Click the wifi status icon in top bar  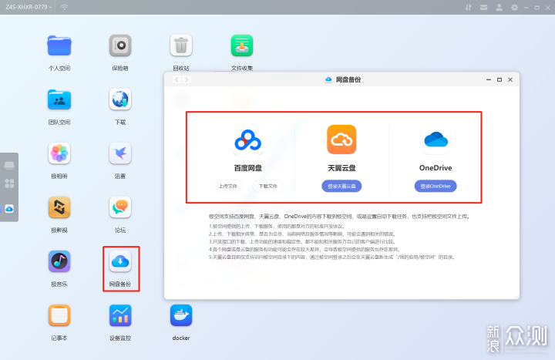(x=65, y=7)
